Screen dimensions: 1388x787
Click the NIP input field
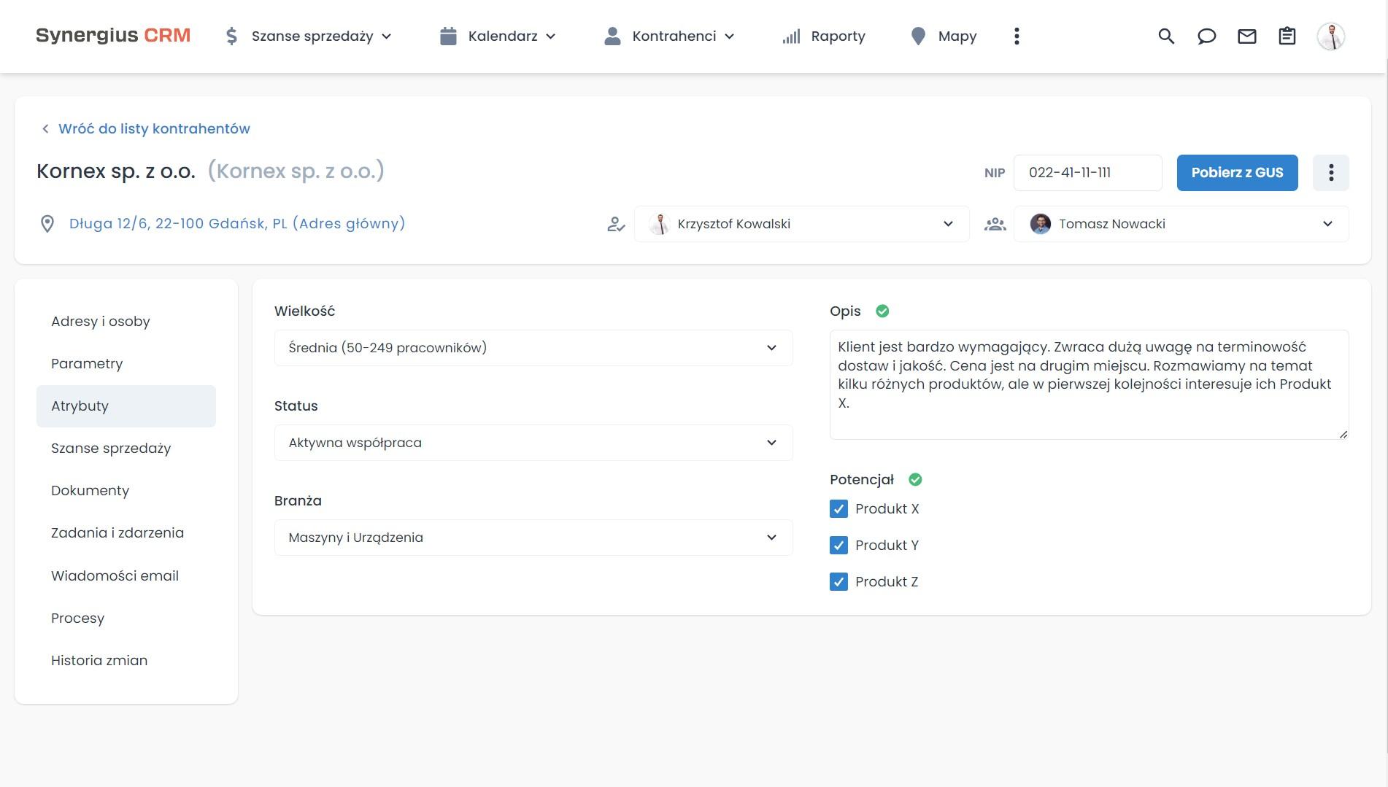click(x=1087, y=173)
